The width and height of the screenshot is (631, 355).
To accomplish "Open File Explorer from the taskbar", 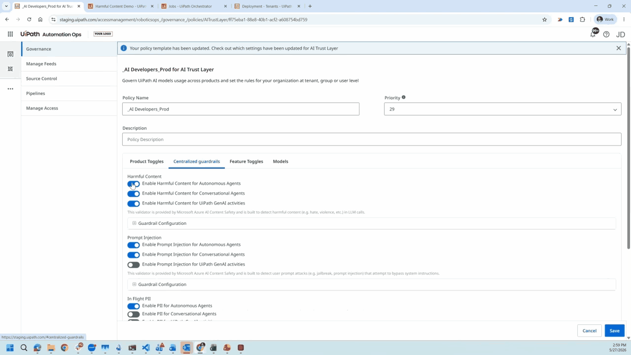I will tap(51, 348).
